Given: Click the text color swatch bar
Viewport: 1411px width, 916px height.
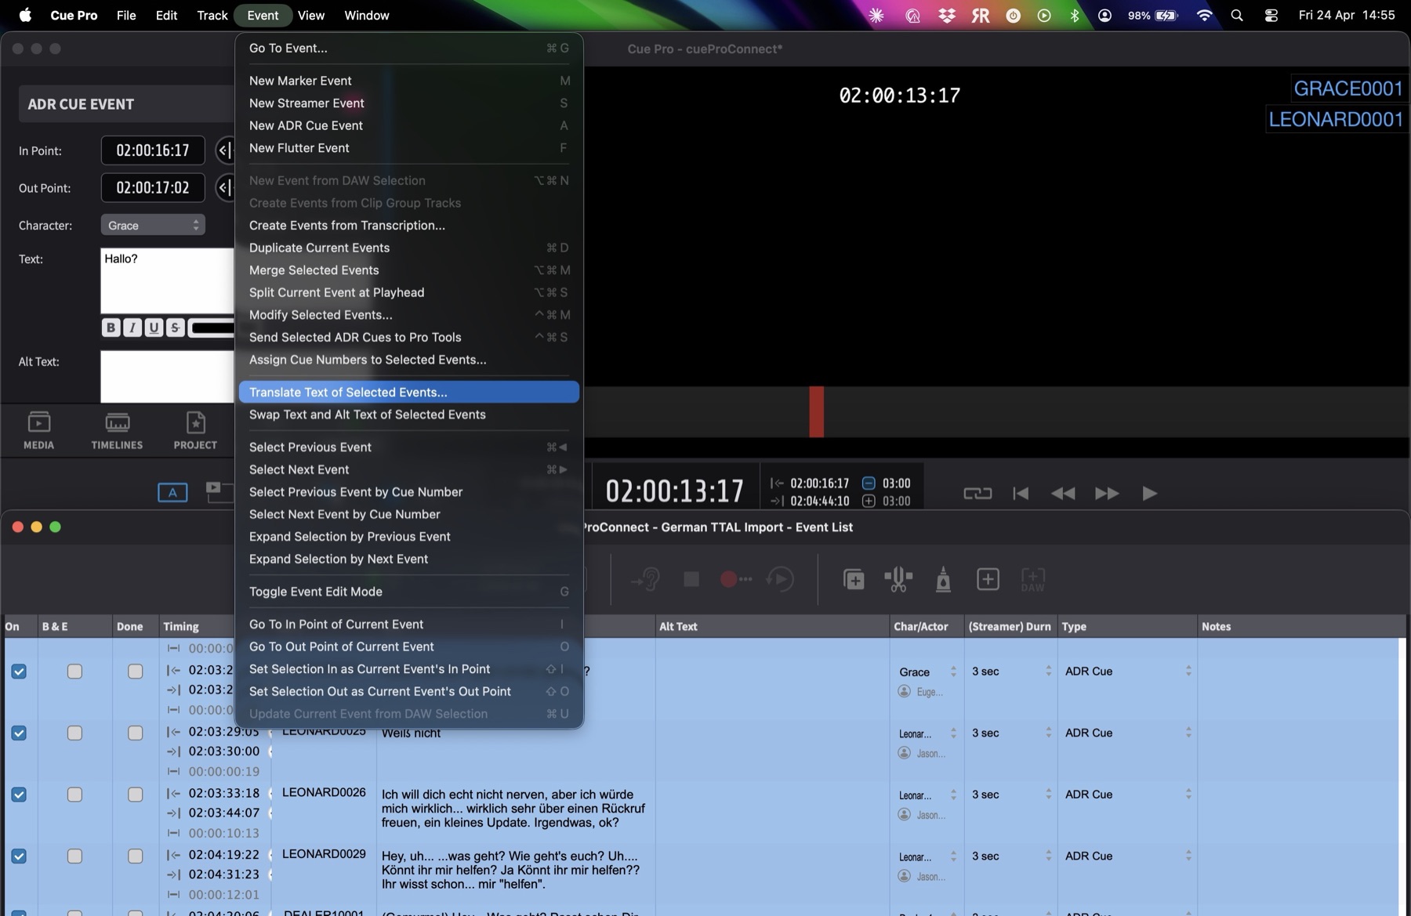Looking at the screenshot, I should click(212, 328).
